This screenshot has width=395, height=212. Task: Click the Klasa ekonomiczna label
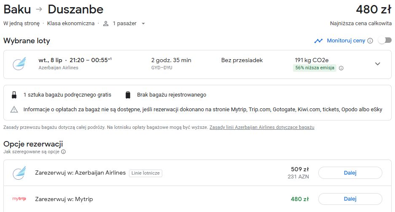click(x=71, y=24)
